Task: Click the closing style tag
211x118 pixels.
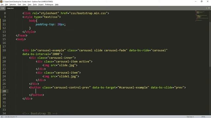Action: pyautogui.click(x=29, y=32)
